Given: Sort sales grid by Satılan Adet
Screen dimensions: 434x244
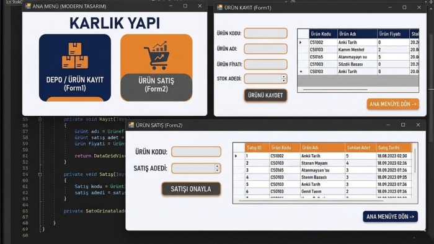Looking at the screenshot, I should pyautogui.click(x=361, y=147).
